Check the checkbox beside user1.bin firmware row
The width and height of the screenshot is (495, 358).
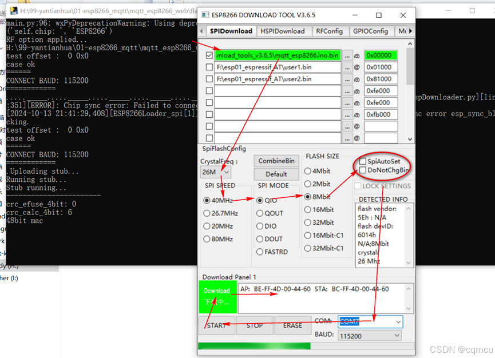pos(208,67)
